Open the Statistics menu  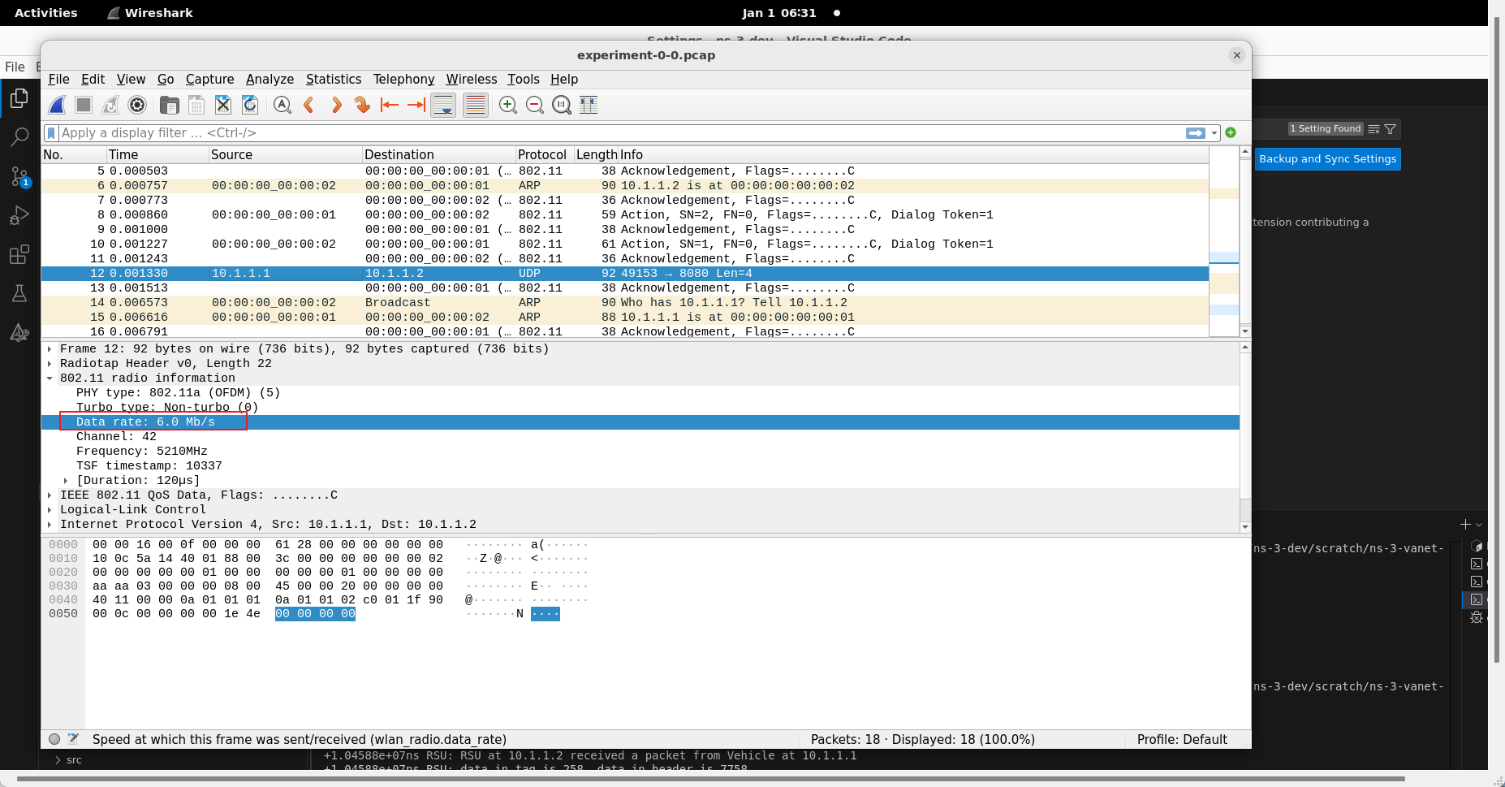click(x=334, y=79)
